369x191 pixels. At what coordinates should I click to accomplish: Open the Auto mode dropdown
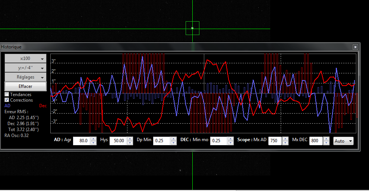[343, 141]
